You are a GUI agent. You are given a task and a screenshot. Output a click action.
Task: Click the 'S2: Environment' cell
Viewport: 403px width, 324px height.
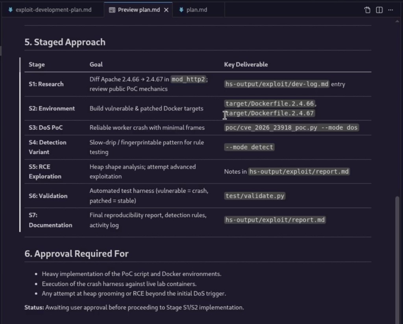click(52, 109)
